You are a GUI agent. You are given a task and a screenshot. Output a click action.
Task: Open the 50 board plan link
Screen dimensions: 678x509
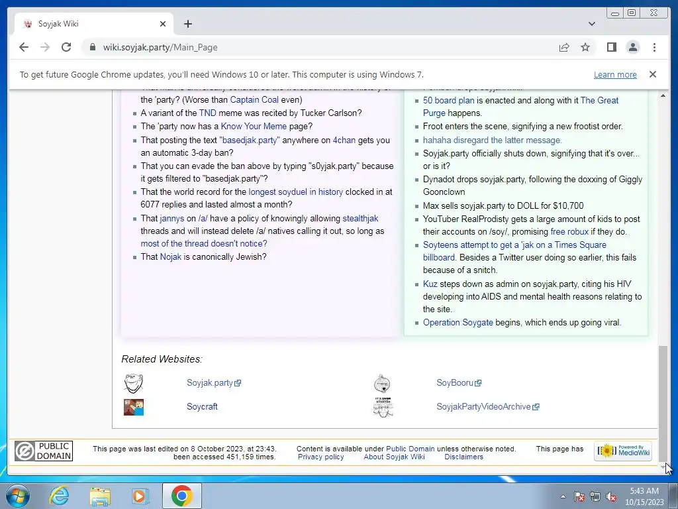point(448,101)
